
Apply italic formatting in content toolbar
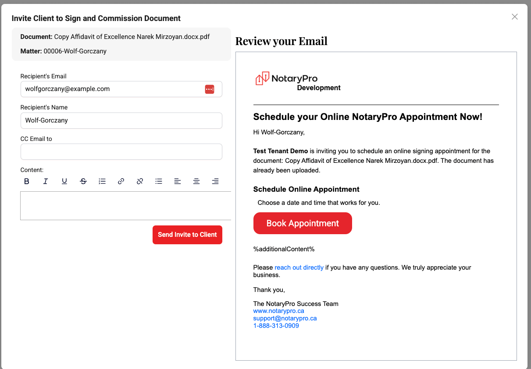pyautogui.click(x=46, y=181)
